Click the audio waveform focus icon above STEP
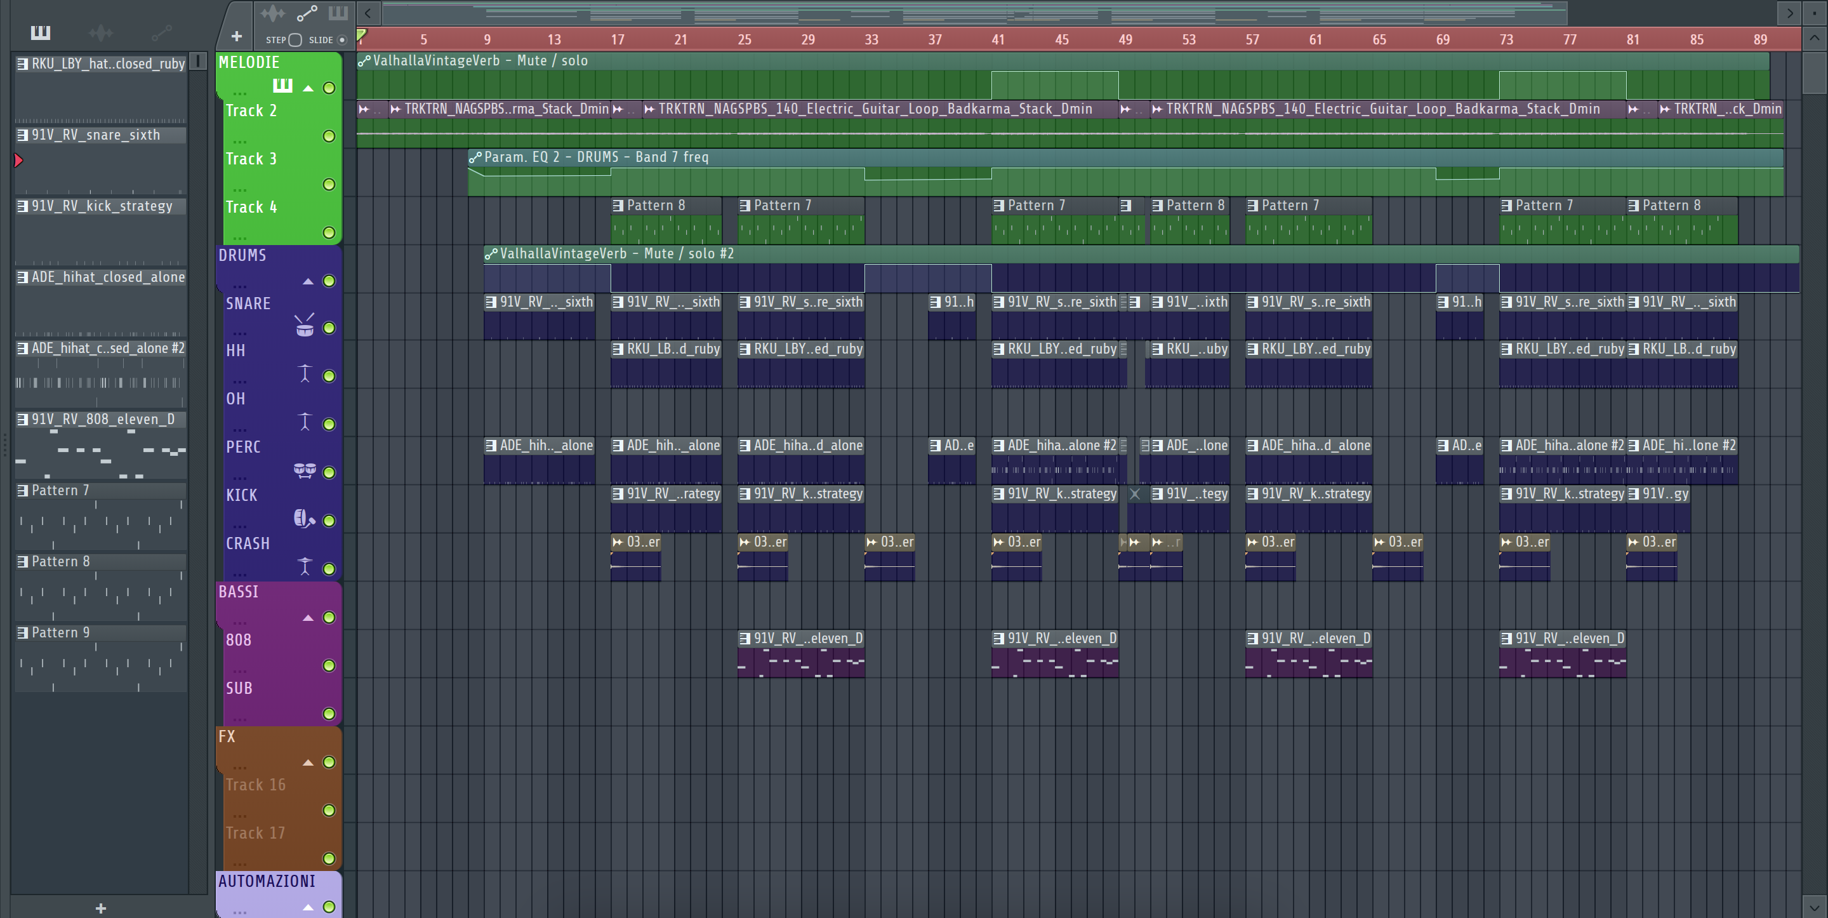 (272, 13)
